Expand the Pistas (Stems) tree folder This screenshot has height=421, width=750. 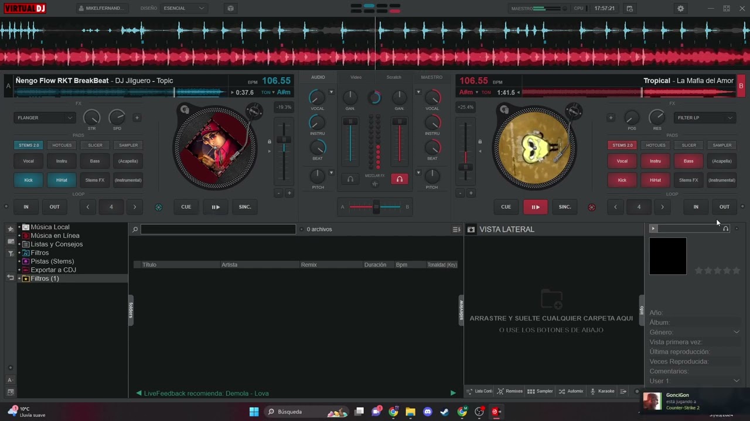19,261
